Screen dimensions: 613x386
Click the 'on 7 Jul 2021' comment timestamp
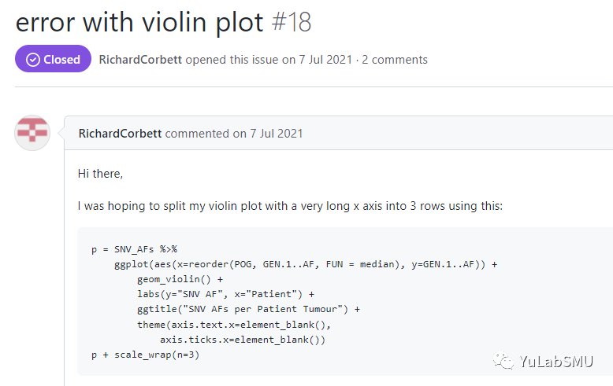click(268, 134)
